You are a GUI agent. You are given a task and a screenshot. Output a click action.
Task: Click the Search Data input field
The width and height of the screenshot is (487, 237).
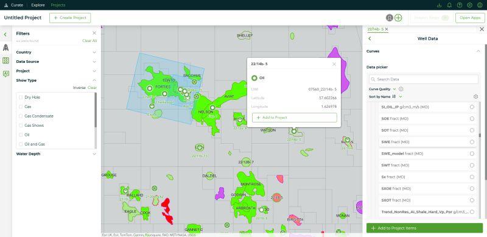tap(424, 79)
